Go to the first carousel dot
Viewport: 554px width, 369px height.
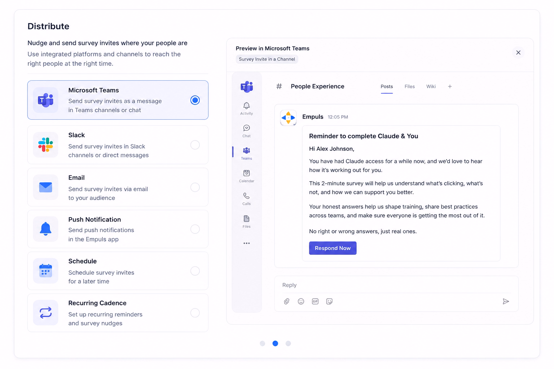(x=263, y=343)
